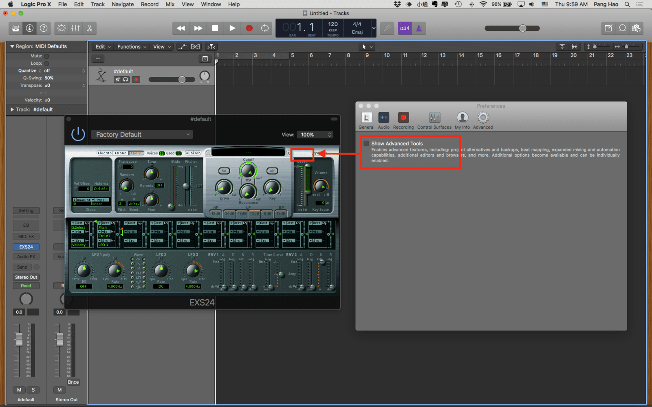652x407 pixels.
Task: Open Smart Controls dial icon
Action: [62, 28]
